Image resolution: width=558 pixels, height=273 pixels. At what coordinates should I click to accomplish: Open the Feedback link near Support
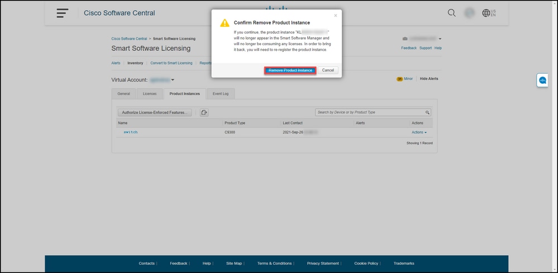point(409,48)
